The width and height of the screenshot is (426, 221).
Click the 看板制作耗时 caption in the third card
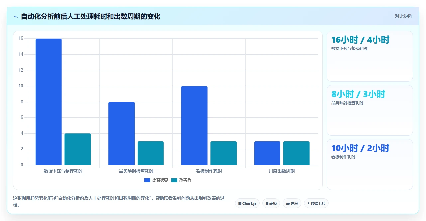click(x=343, y=157)
